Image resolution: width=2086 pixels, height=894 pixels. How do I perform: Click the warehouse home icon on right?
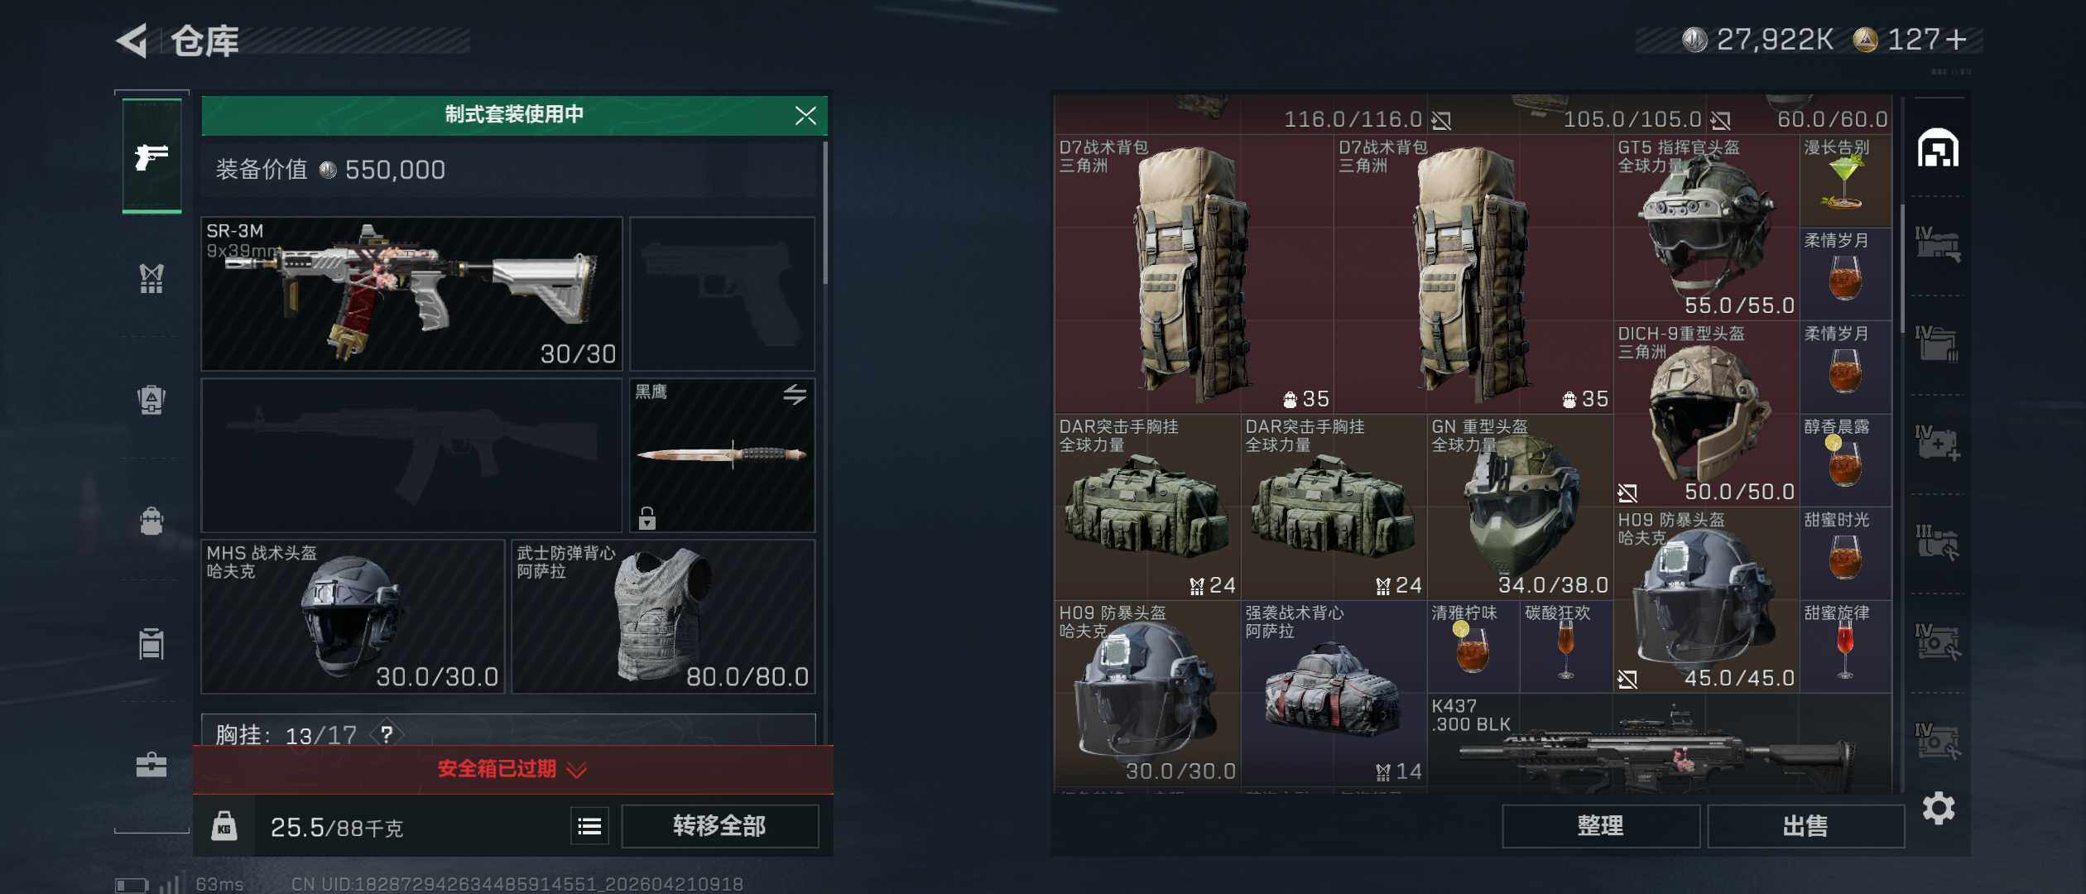(x=1939, y=148)
